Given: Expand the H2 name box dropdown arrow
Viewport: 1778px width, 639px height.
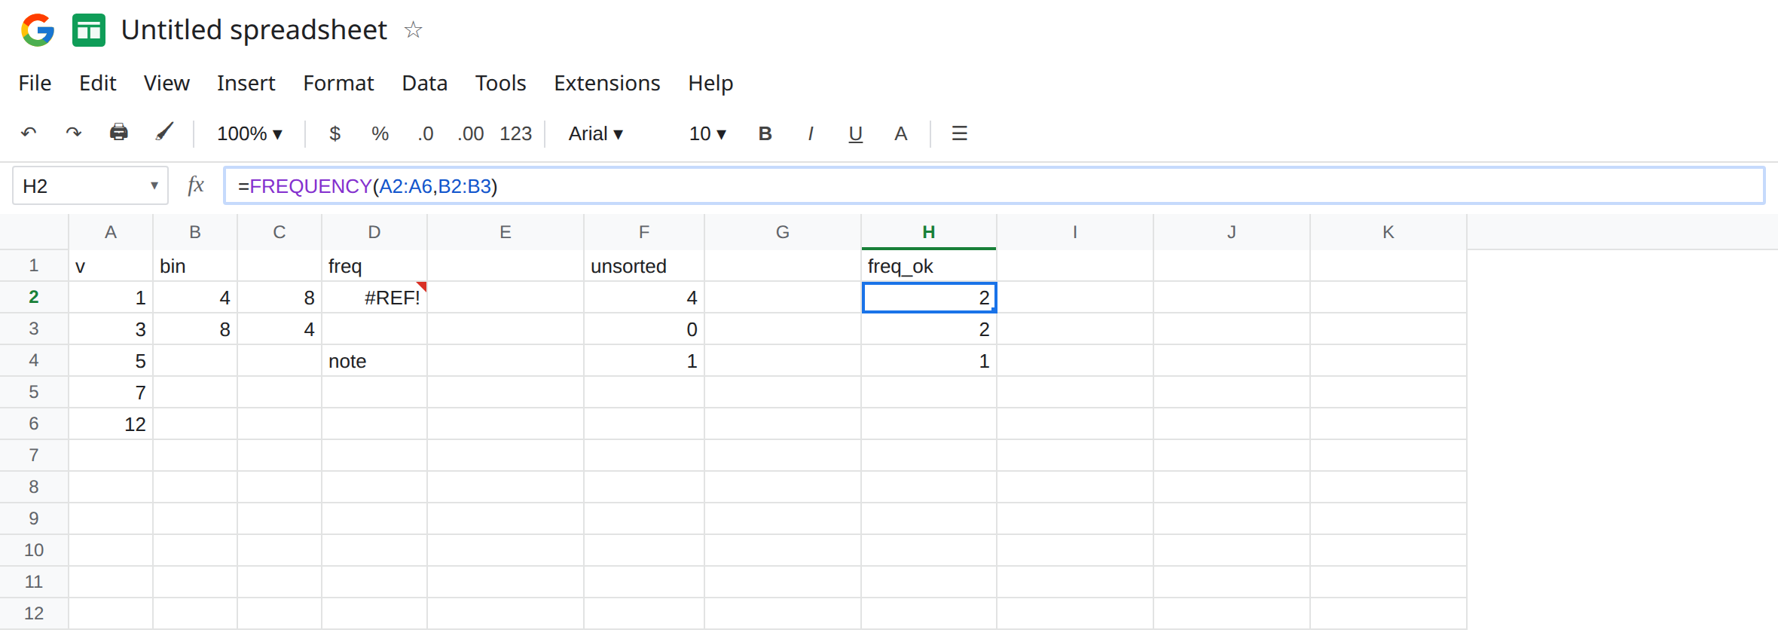Looking at the screenshot, I should [x=154, y=185].
